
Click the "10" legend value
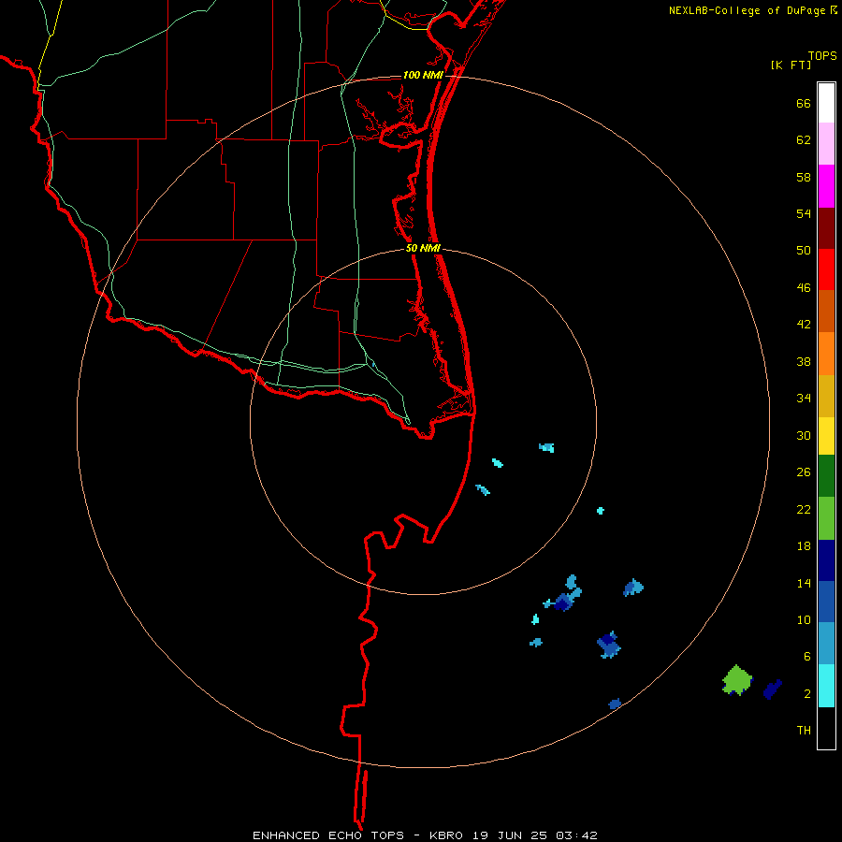(x=804, y=620)
